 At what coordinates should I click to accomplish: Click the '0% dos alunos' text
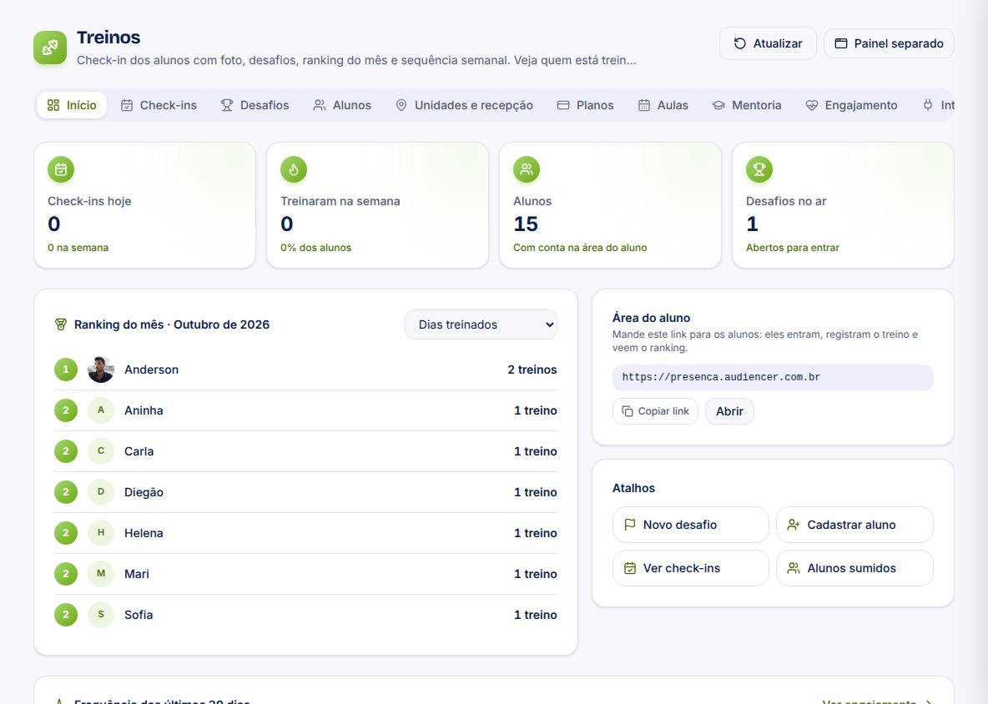coord(315,248)
